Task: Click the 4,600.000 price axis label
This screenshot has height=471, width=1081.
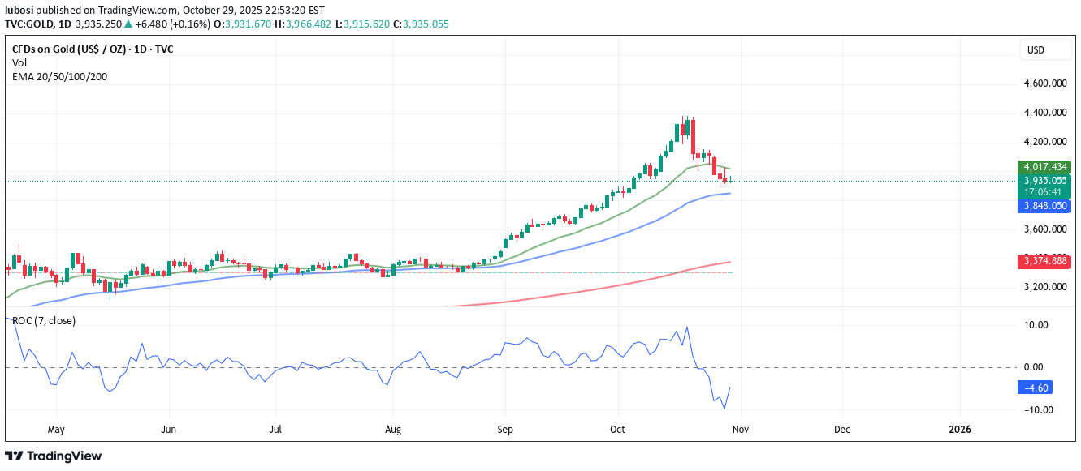Action: 1044,83
